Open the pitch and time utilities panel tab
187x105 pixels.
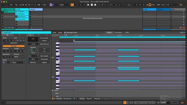(30, 35)
